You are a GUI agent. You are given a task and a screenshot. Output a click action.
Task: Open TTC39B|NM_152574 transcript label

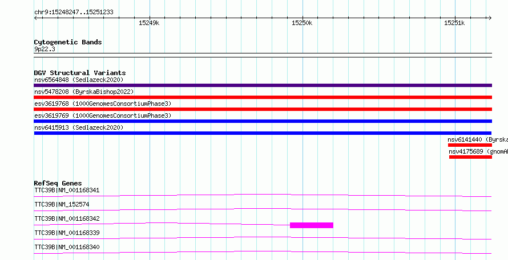pyautogui.click(x=62, y=204)
